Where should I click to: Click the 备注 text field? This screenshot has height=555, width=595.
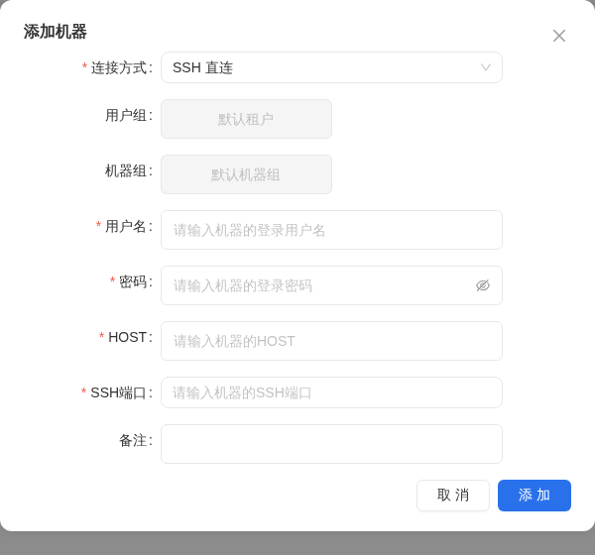331,444
